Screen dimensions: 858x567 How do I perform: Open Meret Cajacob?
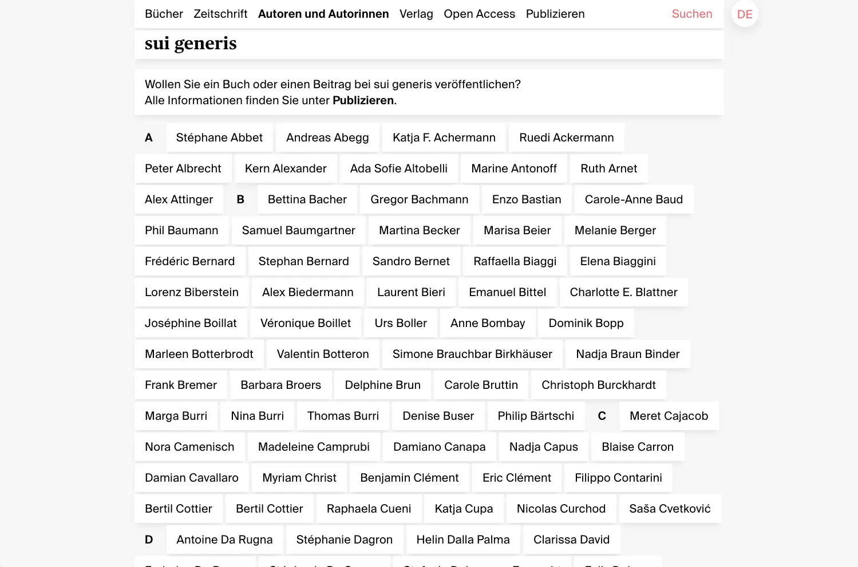pyautogui.click(x=669, y=416)
